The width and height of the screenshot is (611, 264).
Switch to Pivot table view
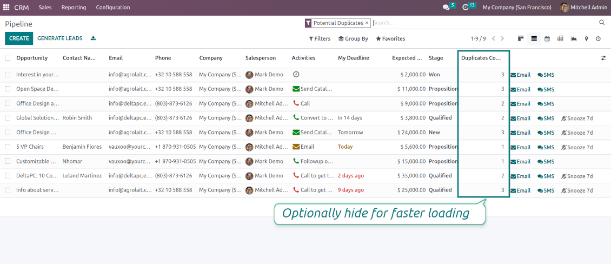coord(560,38)
